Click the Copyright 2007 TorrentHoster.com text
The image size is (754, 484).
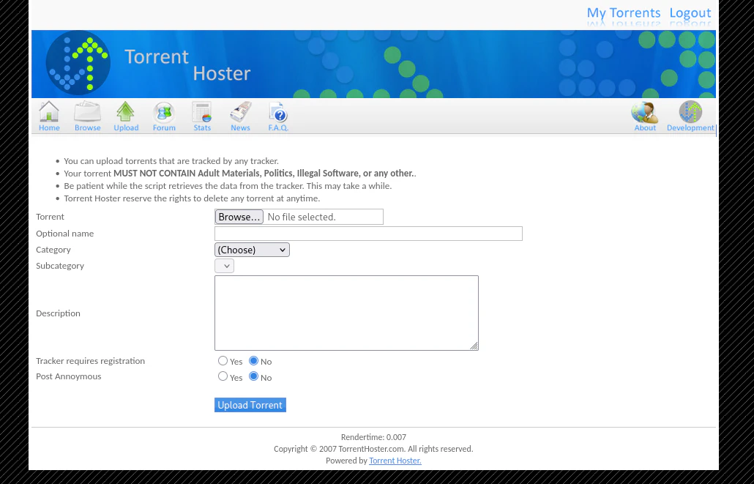point(373,449)
